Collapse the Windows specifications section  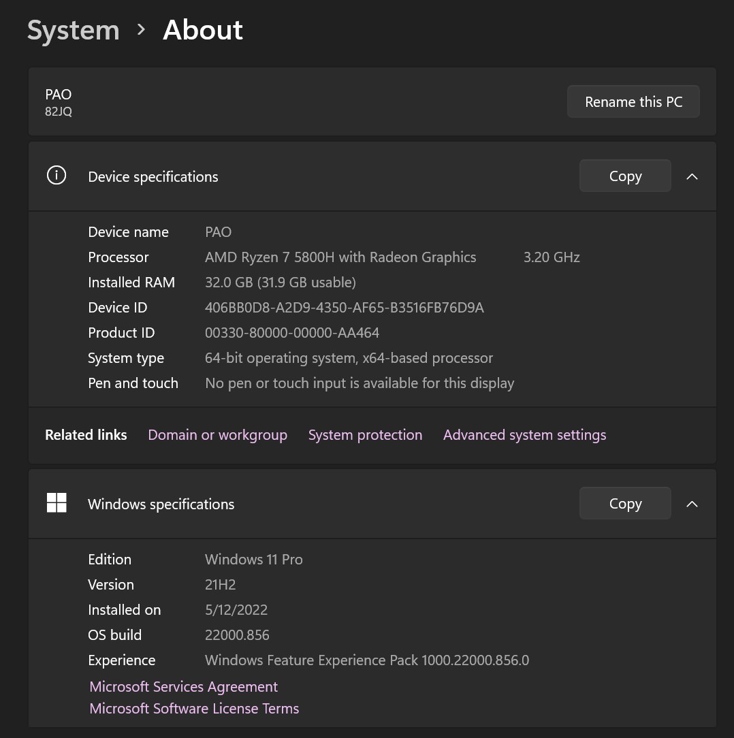692,504
